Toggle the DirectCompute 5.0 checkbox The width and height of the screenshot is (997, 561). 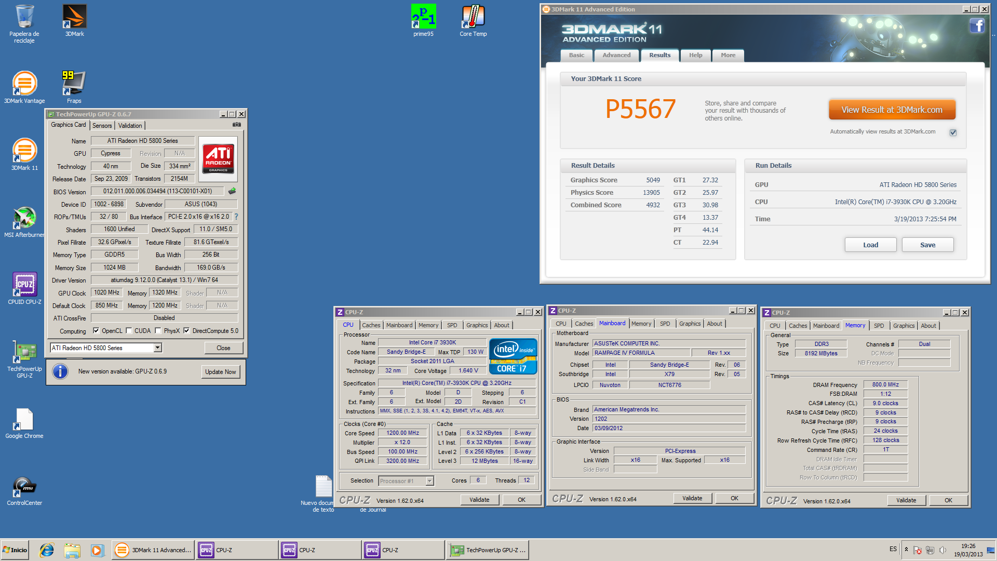[186, 331]
